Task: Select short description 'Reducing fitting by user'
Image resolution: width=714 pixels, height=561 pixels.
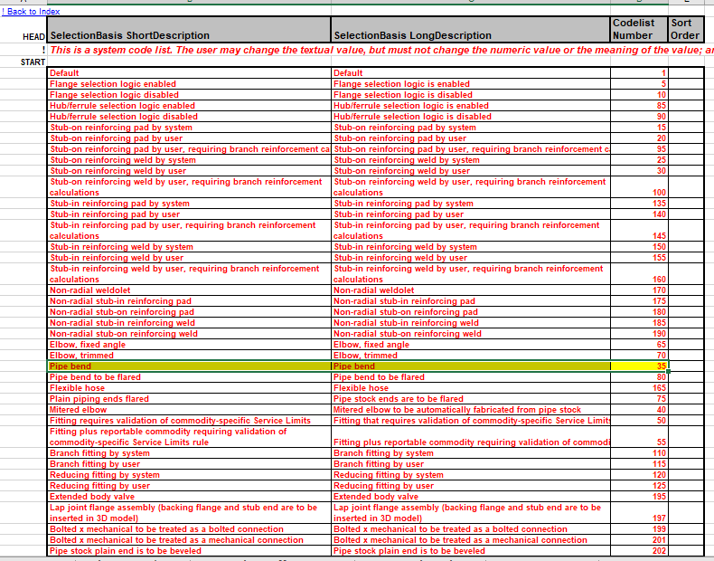Action: [x=189, y=486]
